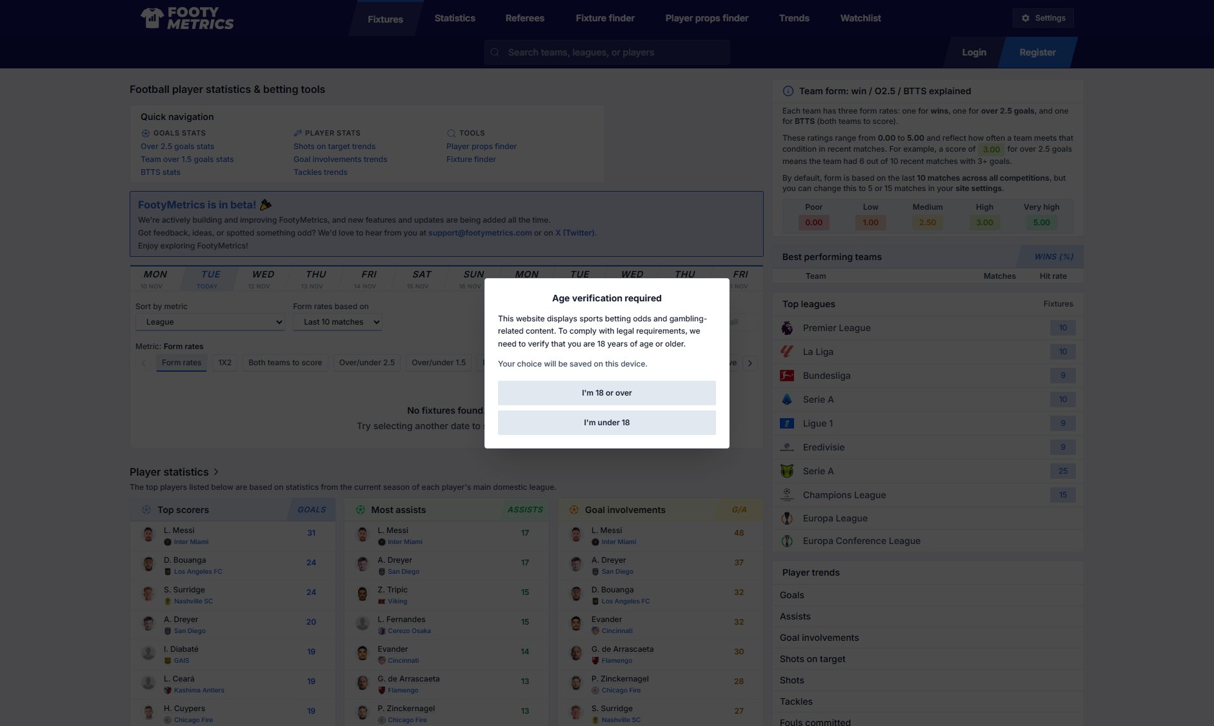This screenshot has width=1214, height=726.
Task: Open the Over 2.5 goals stats link
Action: tap(177, 146)
